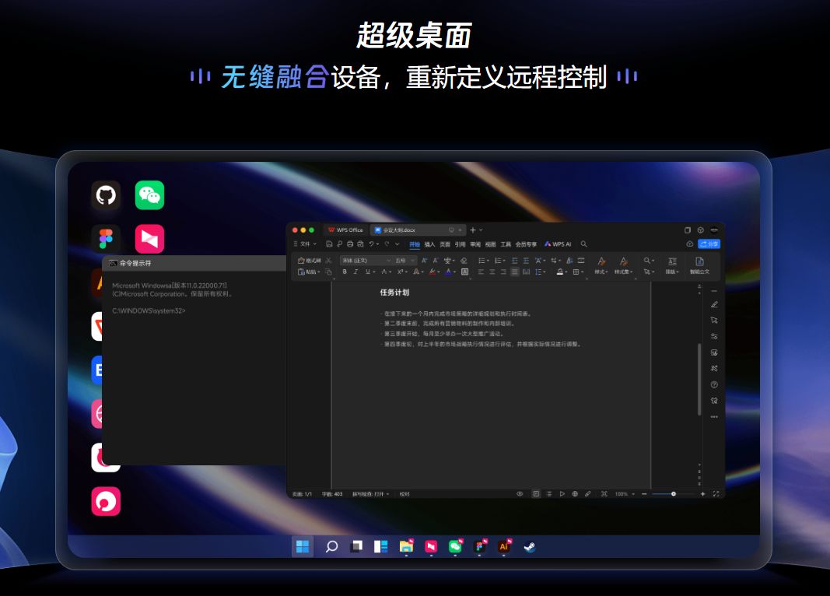Click the fullscreen icon in WPS status bar
Image resolution: width=830 pixels, height=596 pixels.
click(716, 494)
